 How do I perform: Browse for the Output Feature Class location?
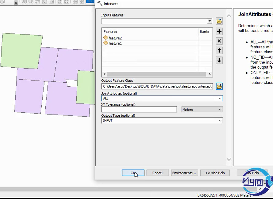(219, 86)
